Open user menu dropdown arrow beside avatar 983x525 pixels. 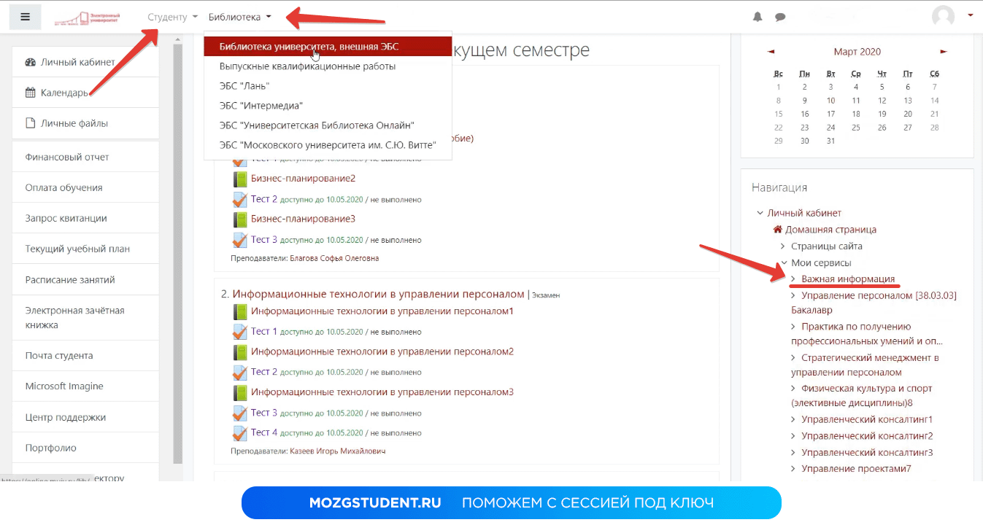pos(971,15)
